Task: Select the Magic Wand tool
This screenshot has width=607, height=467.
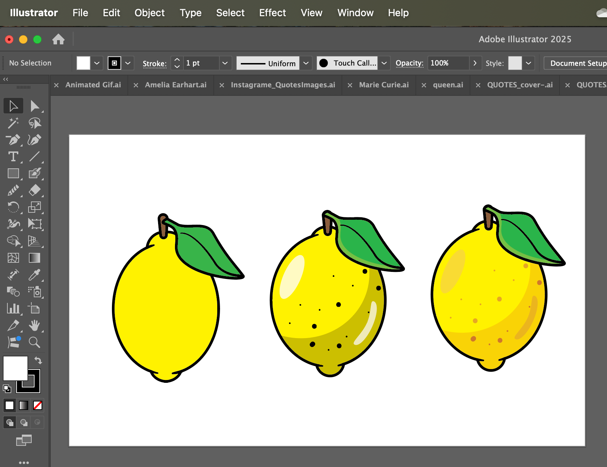Action: pyautogui.click(x=13, y=123)
